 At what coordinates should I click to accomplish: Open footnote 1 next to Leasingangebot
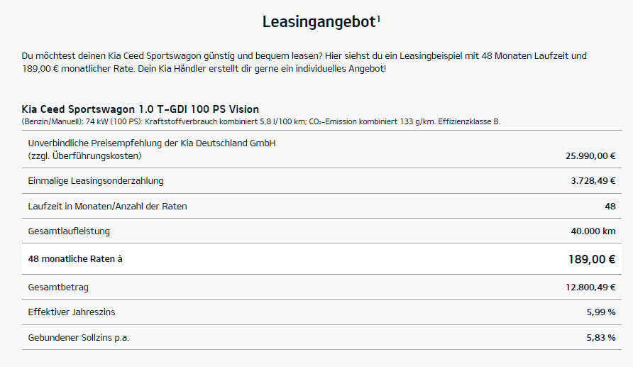point(379,17)
